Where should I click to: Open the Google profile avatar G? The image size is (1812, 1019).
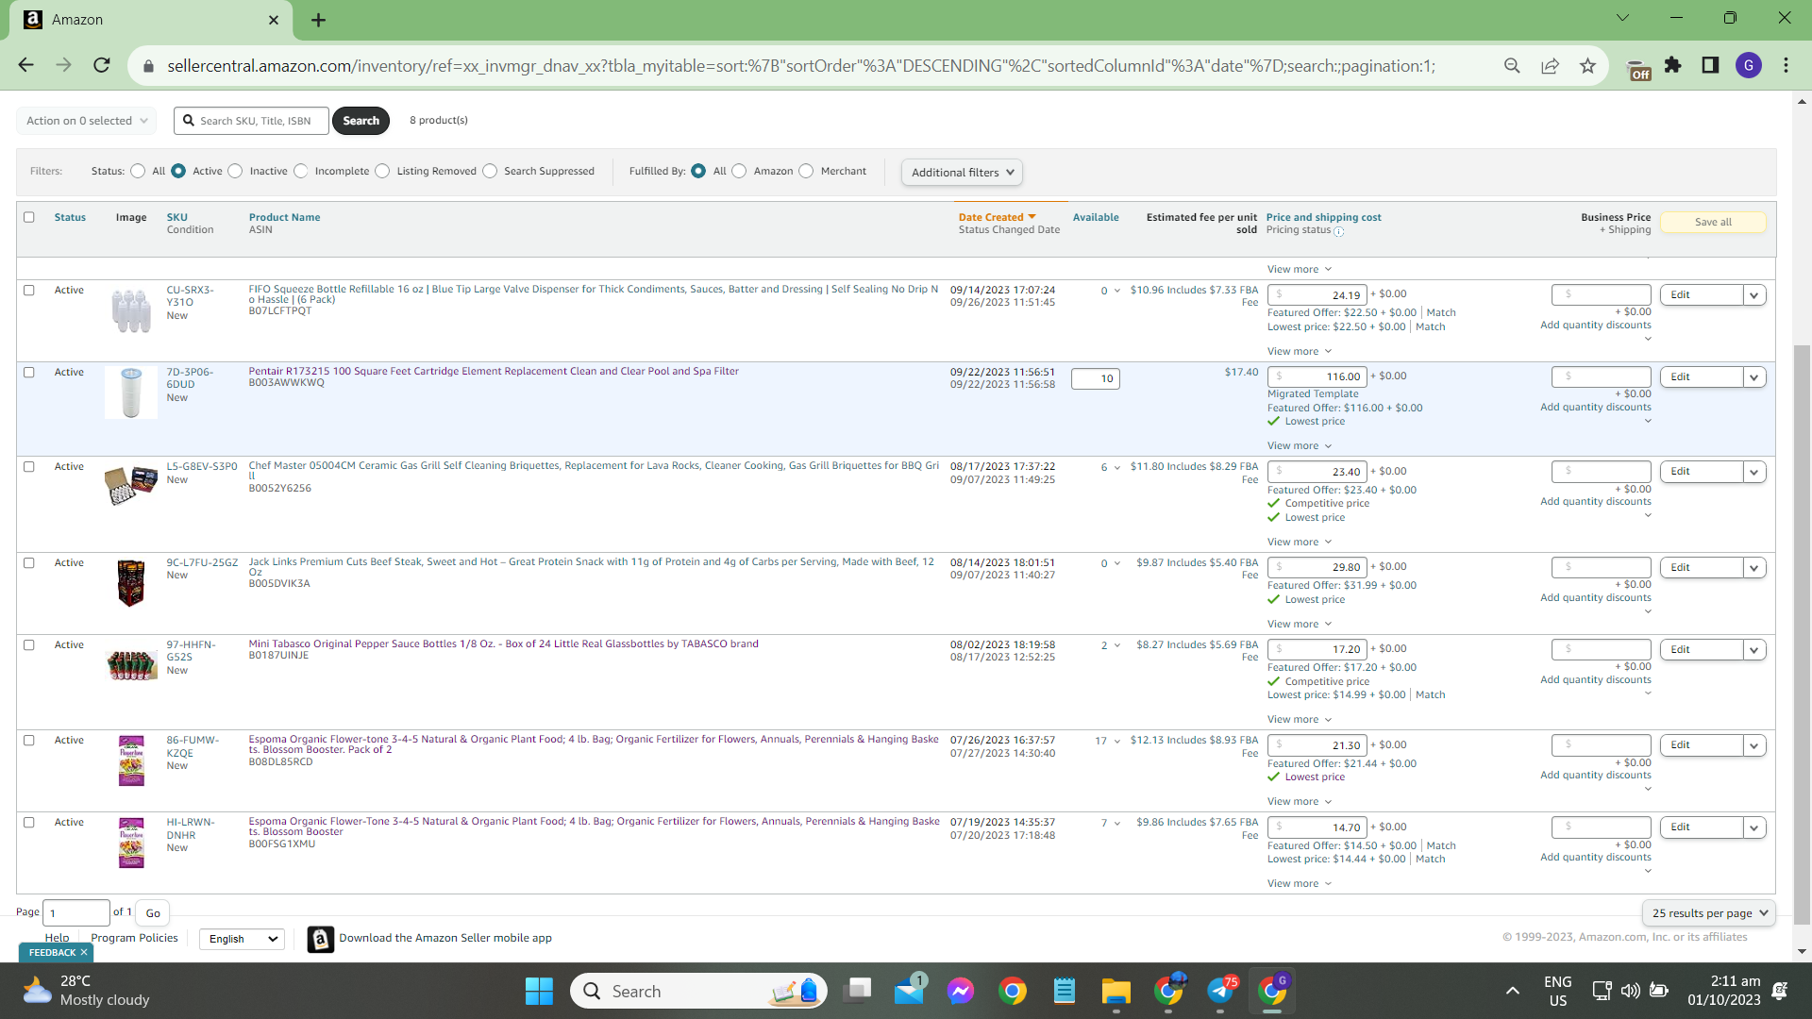(1749, 65)
